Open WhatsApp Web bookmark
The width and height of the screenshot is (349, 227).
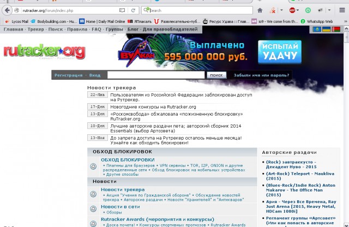[x=317, y=21]
